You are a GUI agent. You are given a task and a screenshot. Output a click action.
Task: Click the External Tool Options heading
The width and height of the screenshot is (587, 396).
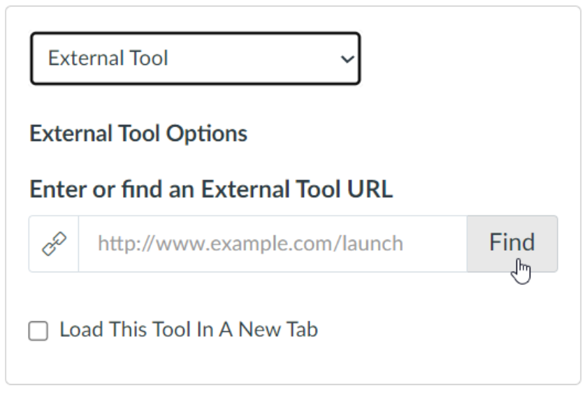[138, 133]
